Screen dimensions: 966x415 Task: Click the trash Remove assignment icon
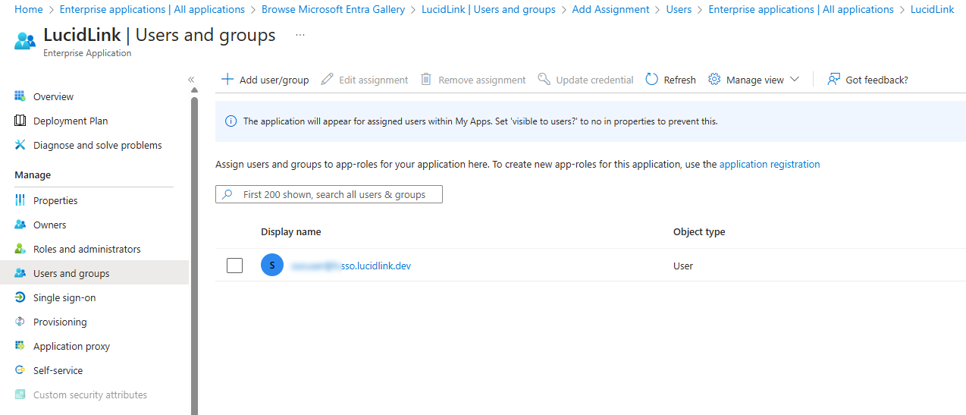426,79
